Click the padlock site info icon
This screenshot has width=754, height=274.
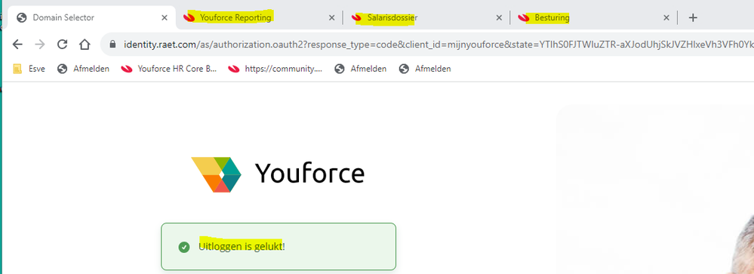click(113, 45)
